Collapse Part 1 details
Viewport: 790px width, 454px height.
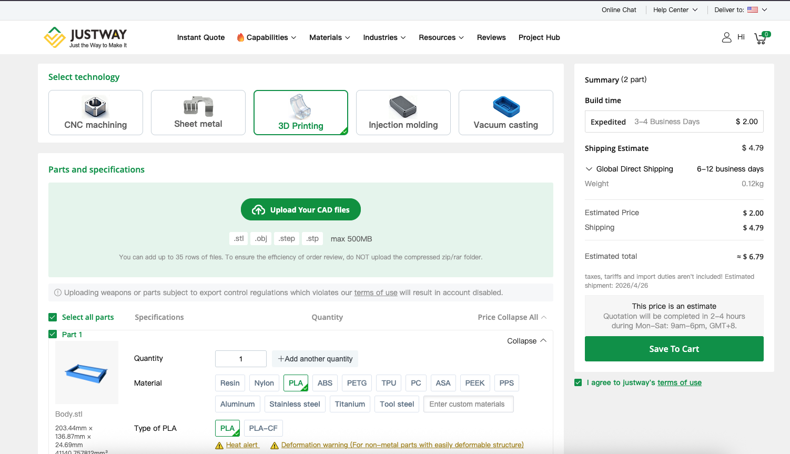click(x=527, y=341)
